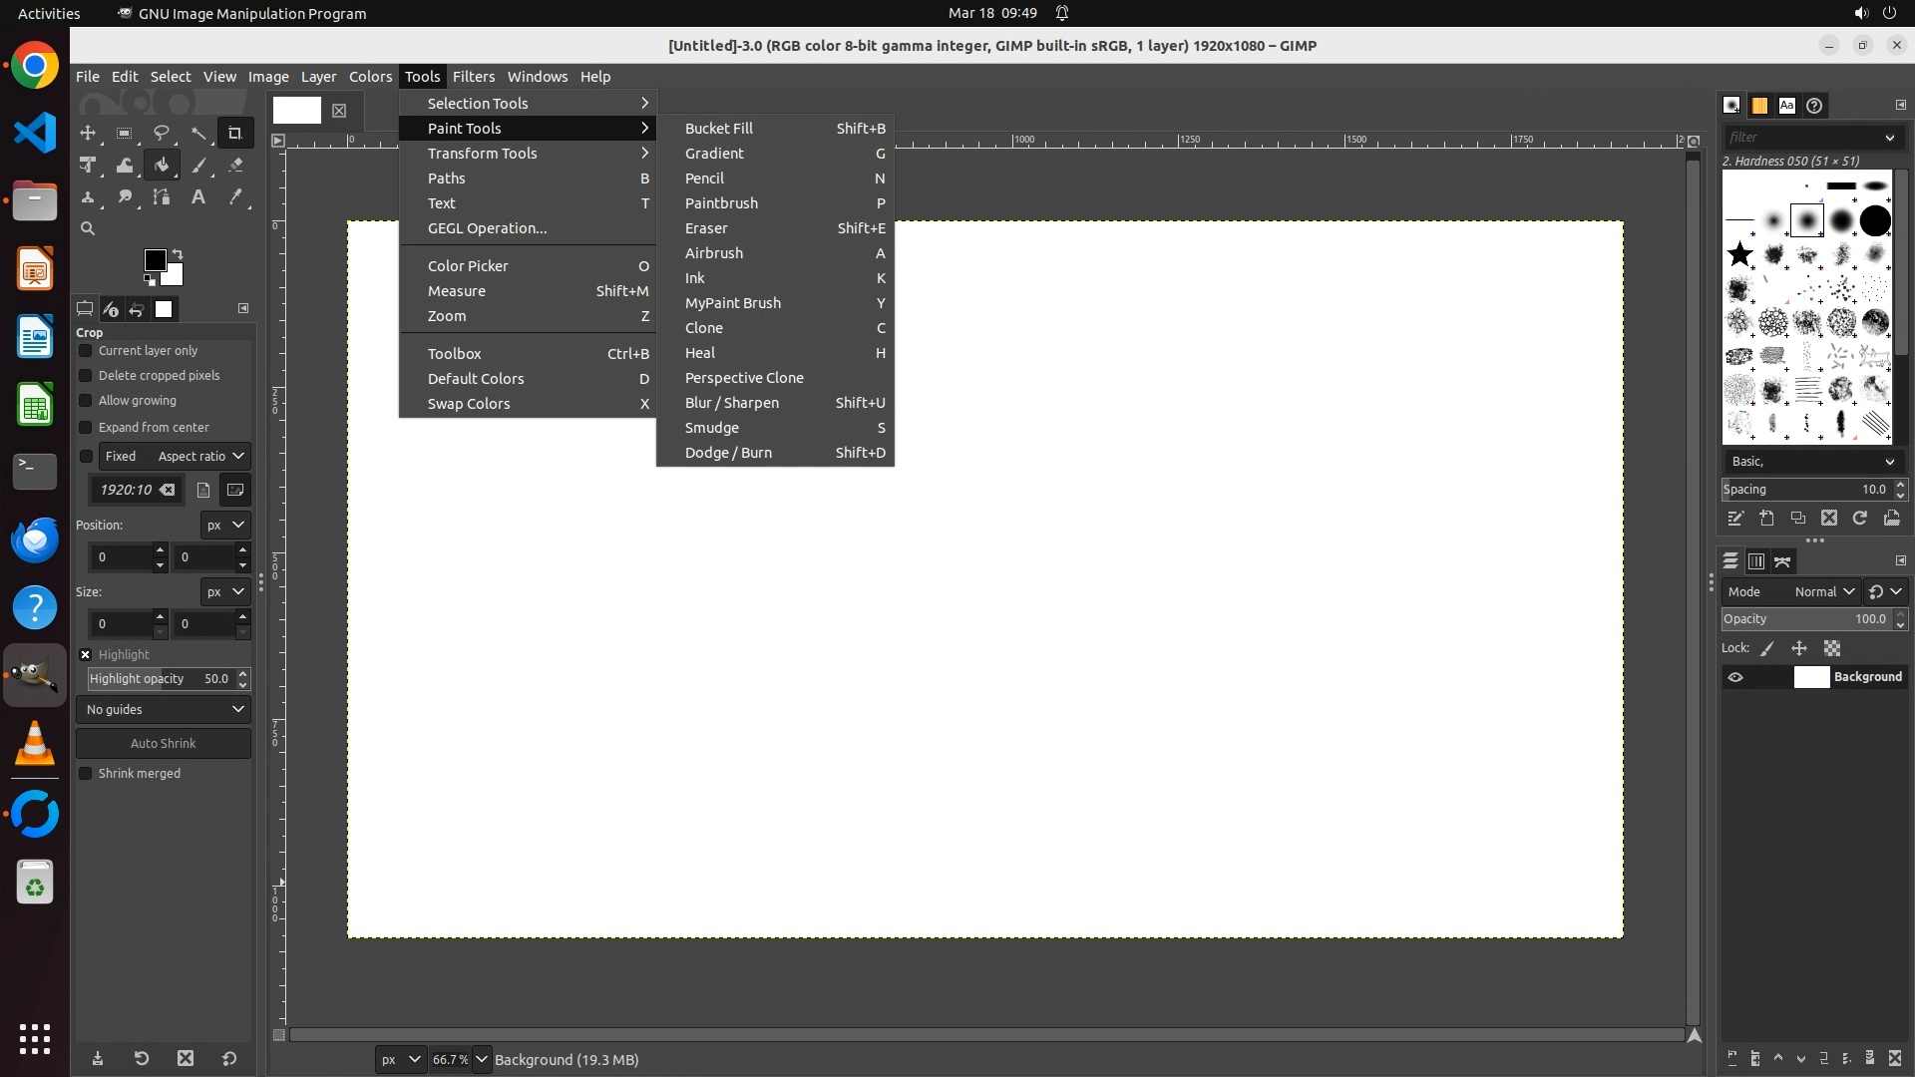Enable 'Current layer only' checkbox
1915x1077 pixels.
86,351
